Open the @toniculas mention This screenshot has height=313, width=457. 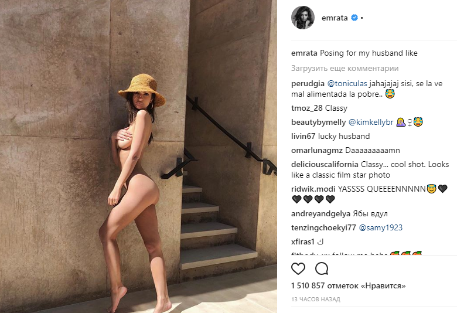(x=347, y=83)
